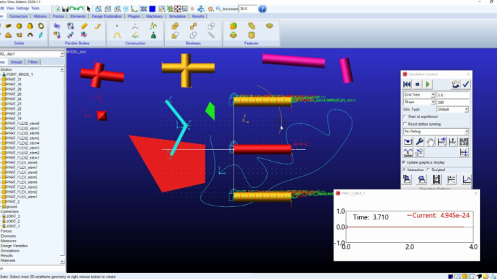The height and width of the screenshot is (279, 497).
Task: Switch to the Connectors ribbon tab
Action: (19, 15)
